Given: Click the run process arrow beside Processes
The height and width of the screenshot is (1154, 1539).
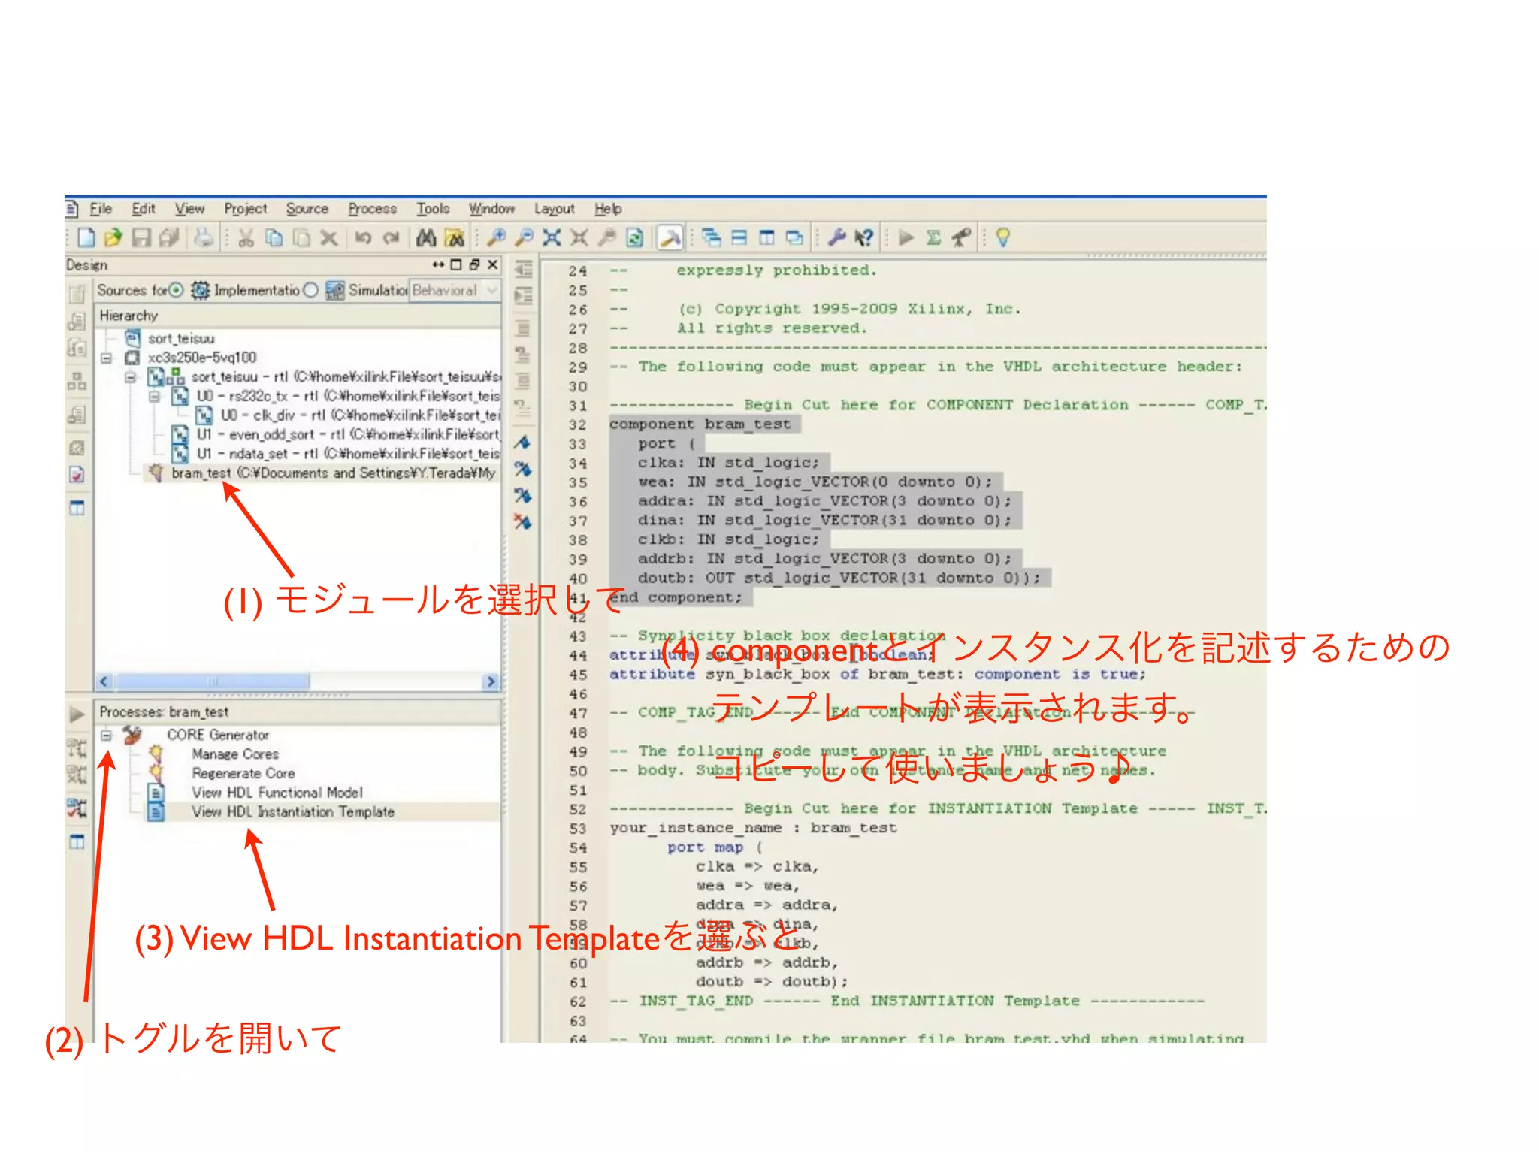Looking at the screenshot, I should point(77,714).
